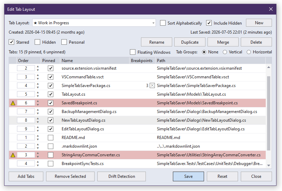Image resolution: width=282 pixels, height=191 pixels.
Task: Pin the .markdownlint.json tab
Action: (51, 146)
